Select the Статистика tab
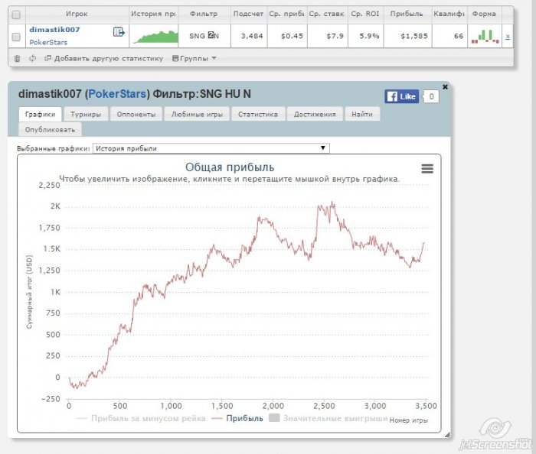Viewport: 536px width, 454px height. pos(258,115)
